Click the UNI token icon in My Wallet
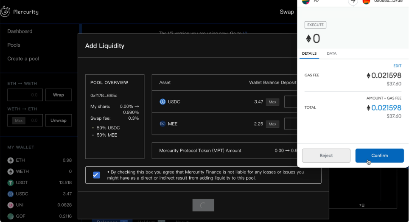 [11, 205]
